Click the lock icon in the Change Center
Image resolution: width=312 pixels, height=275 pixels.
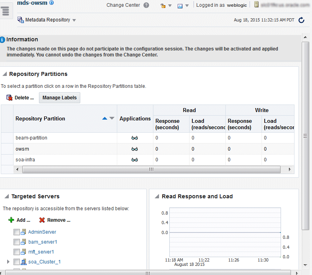163,6
